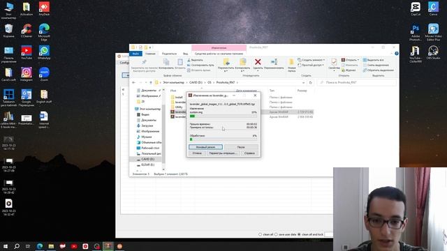The image size is (447, 251).
Task: Open the Recycle Bin (Корзина) icon
Action: (8, 31)
